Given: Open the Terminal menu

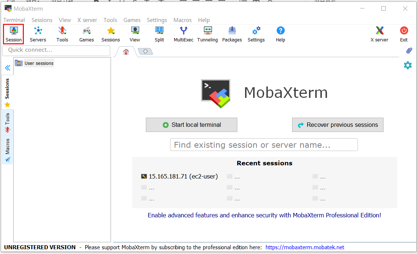Looking at the screenshot, I should point(14,20).
